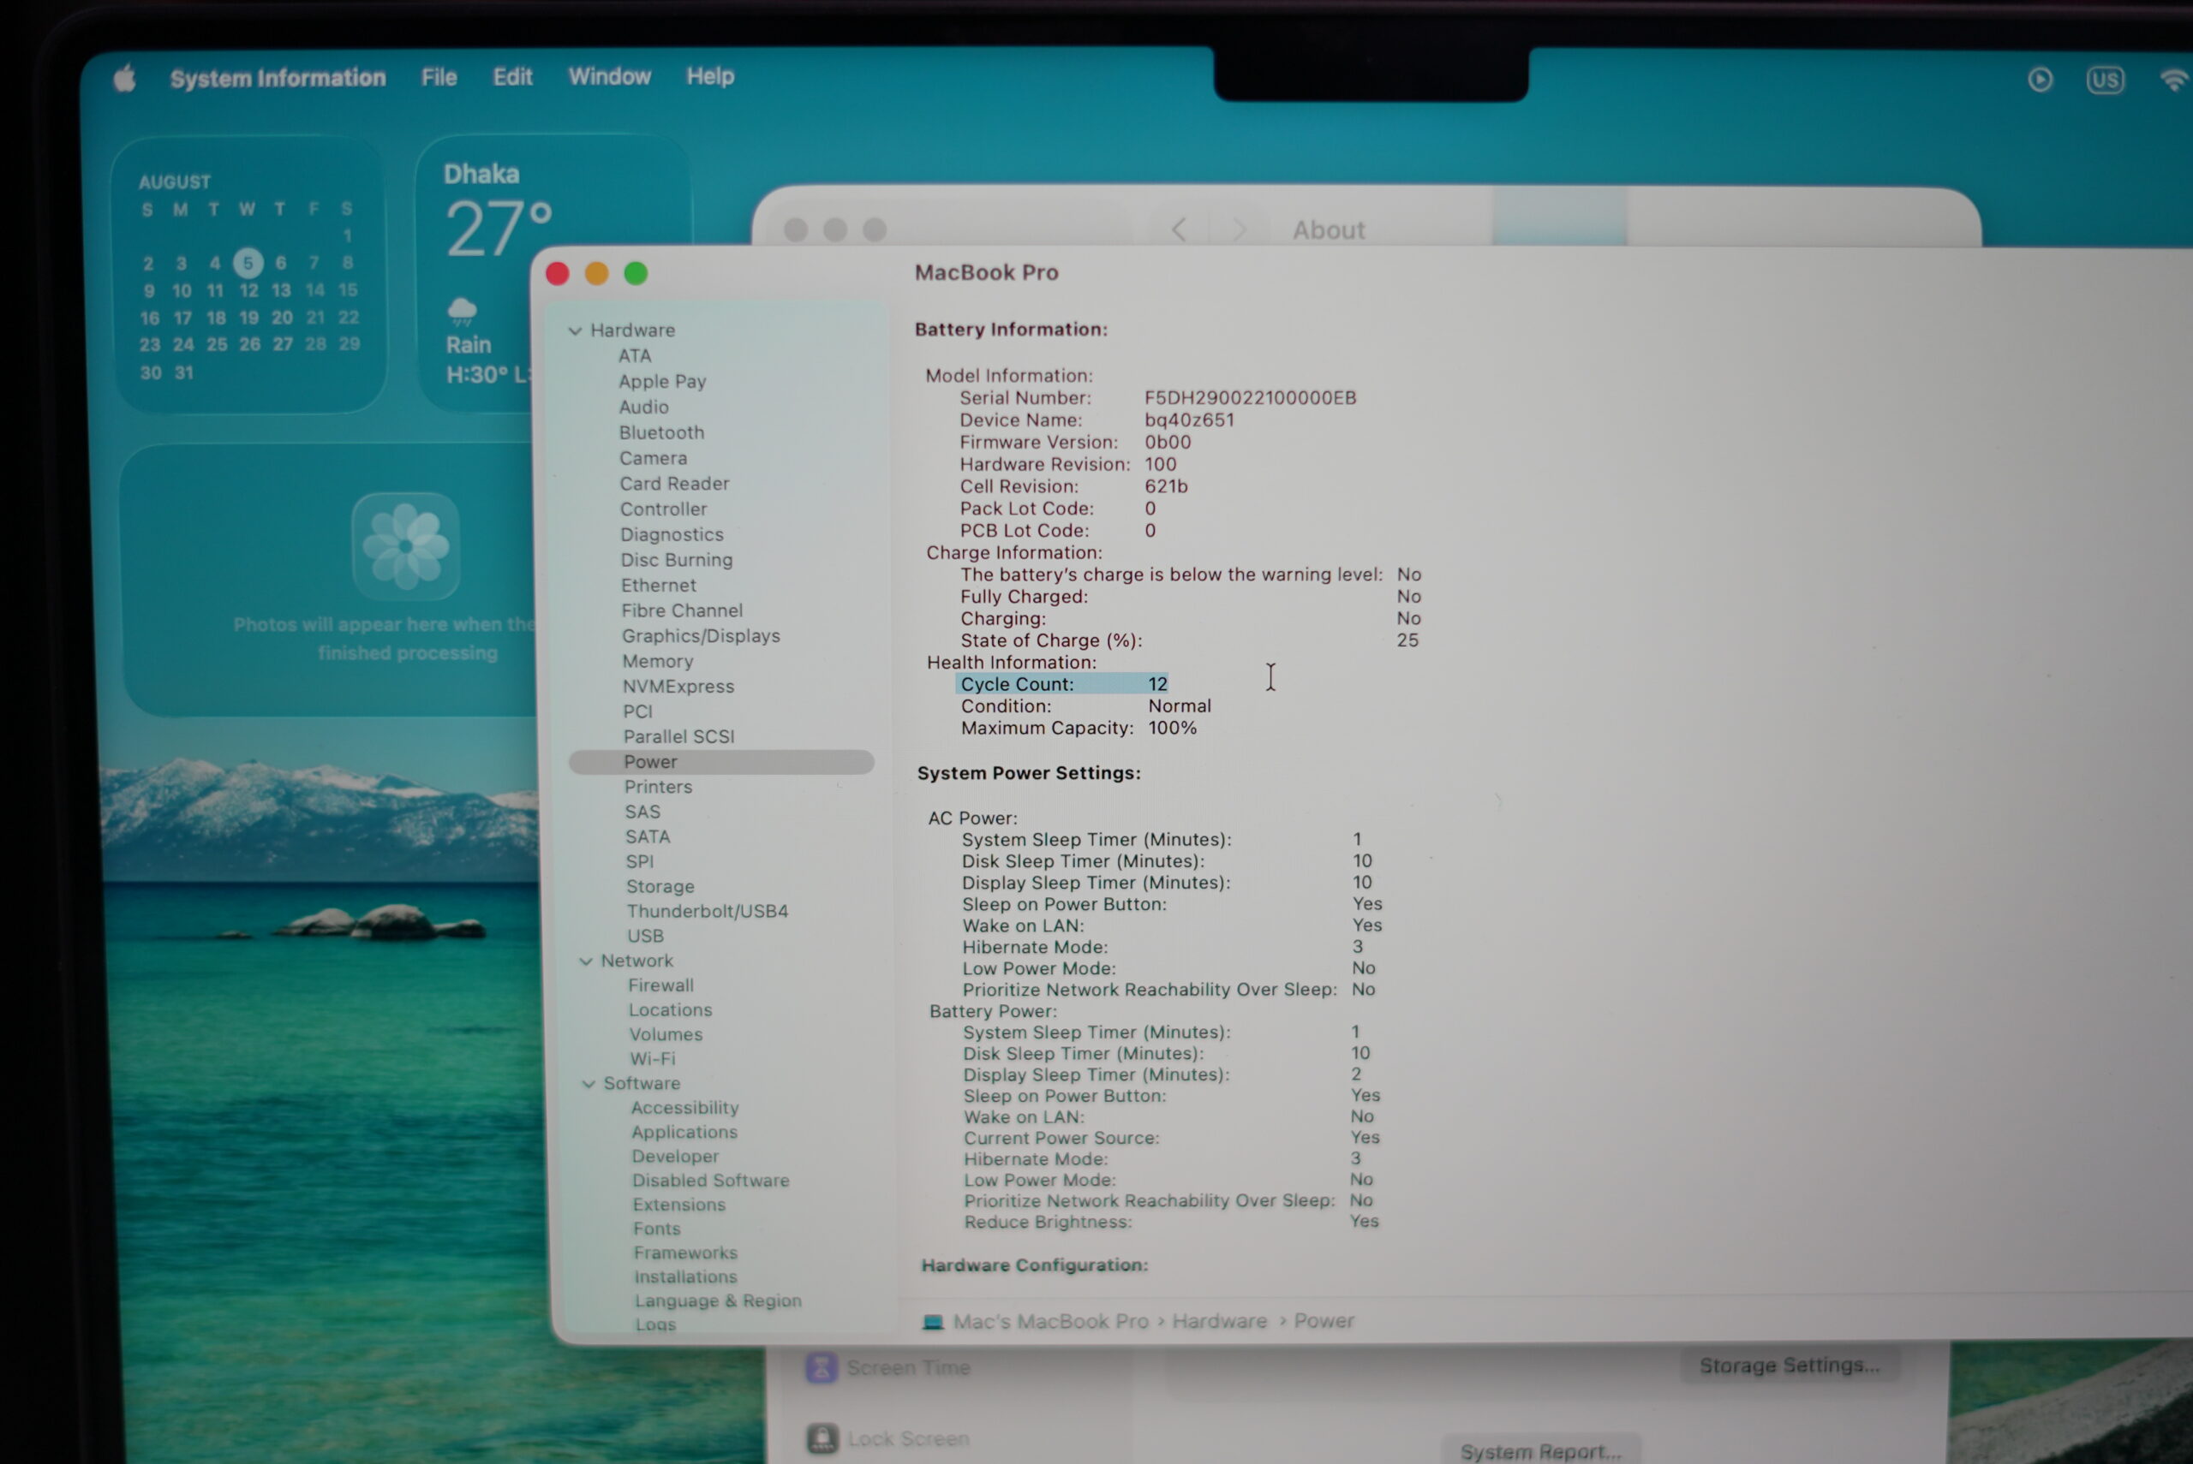Select Card Reader in sidebar
Screen dimensions: 2193x1464
(674, 484)
